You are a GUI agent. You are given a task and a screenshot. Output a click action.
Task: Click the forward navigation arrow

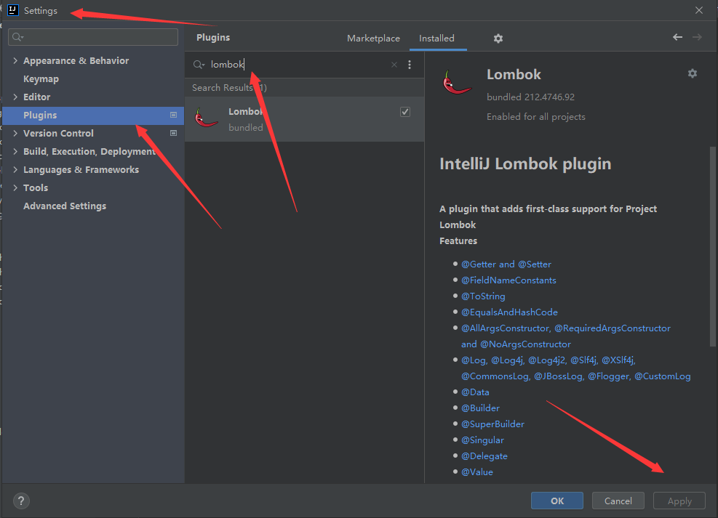pyautogui.click(x=697, y=37)
